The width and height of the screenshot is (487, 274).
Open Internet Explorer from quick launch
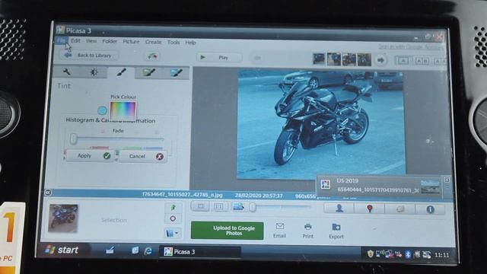coord(148,251)
